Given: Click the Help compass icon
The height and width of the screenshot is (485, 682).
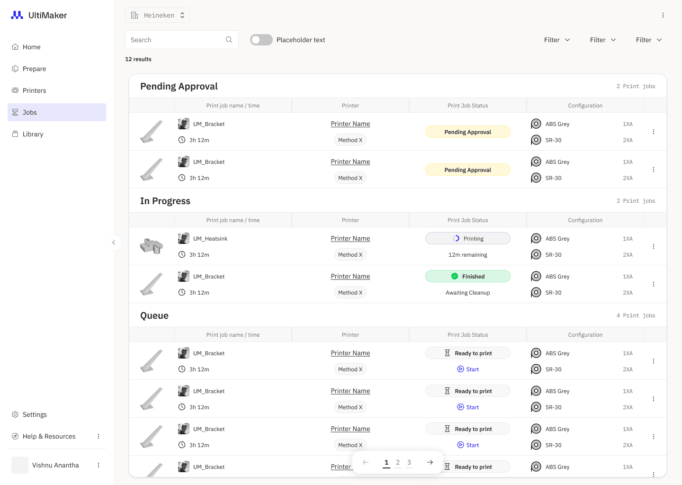Looking at the screenshot, I should 15,436.
